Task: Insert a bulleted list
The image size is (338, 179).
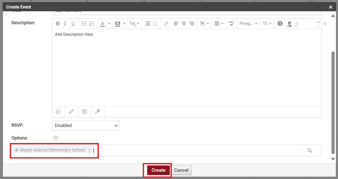Action: tap(84, 23)
